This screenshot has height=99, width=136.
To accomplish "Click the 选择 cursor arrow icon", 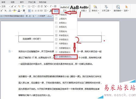I will [126, 7].
